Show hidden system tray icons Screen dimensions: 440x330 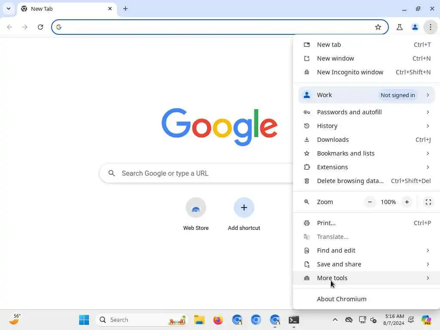click(335, 320)
